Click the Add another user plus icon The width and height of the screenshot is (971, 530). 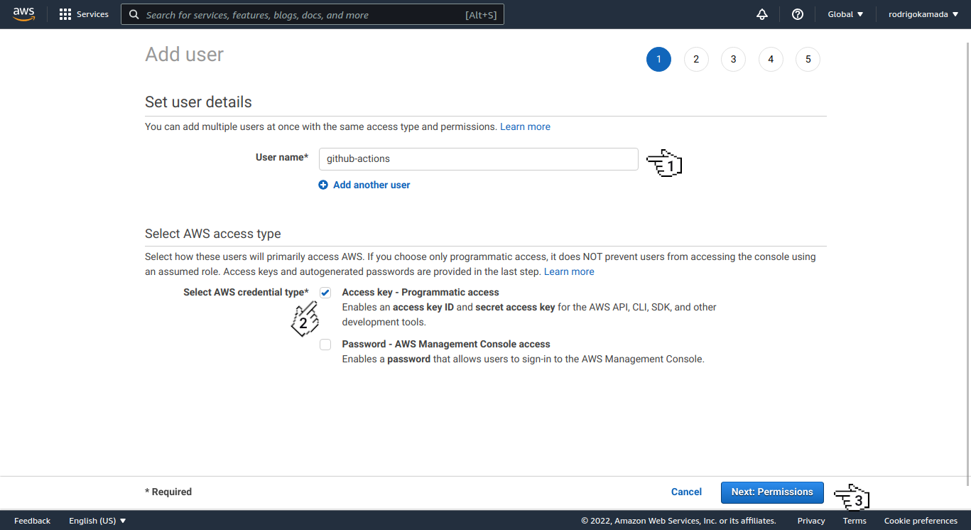[324, 185]
